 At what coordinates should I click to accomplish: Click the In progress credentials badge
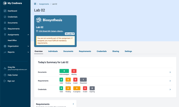click(x=77, y=88)
